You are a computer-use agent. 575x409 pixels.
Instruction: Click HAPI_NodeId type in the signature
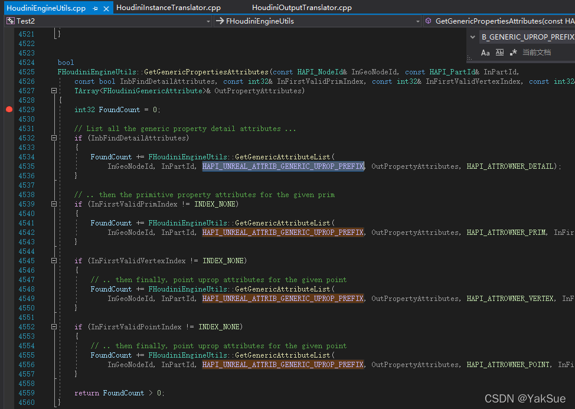click(x=320, y=72)
